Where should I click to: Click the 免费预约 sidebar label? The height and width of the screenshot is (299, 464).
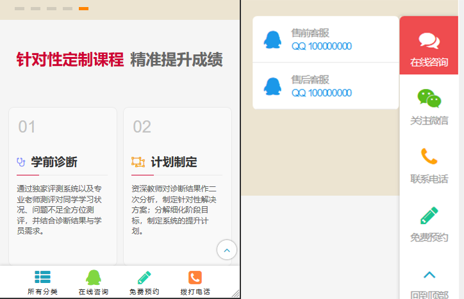click(429, 237)
